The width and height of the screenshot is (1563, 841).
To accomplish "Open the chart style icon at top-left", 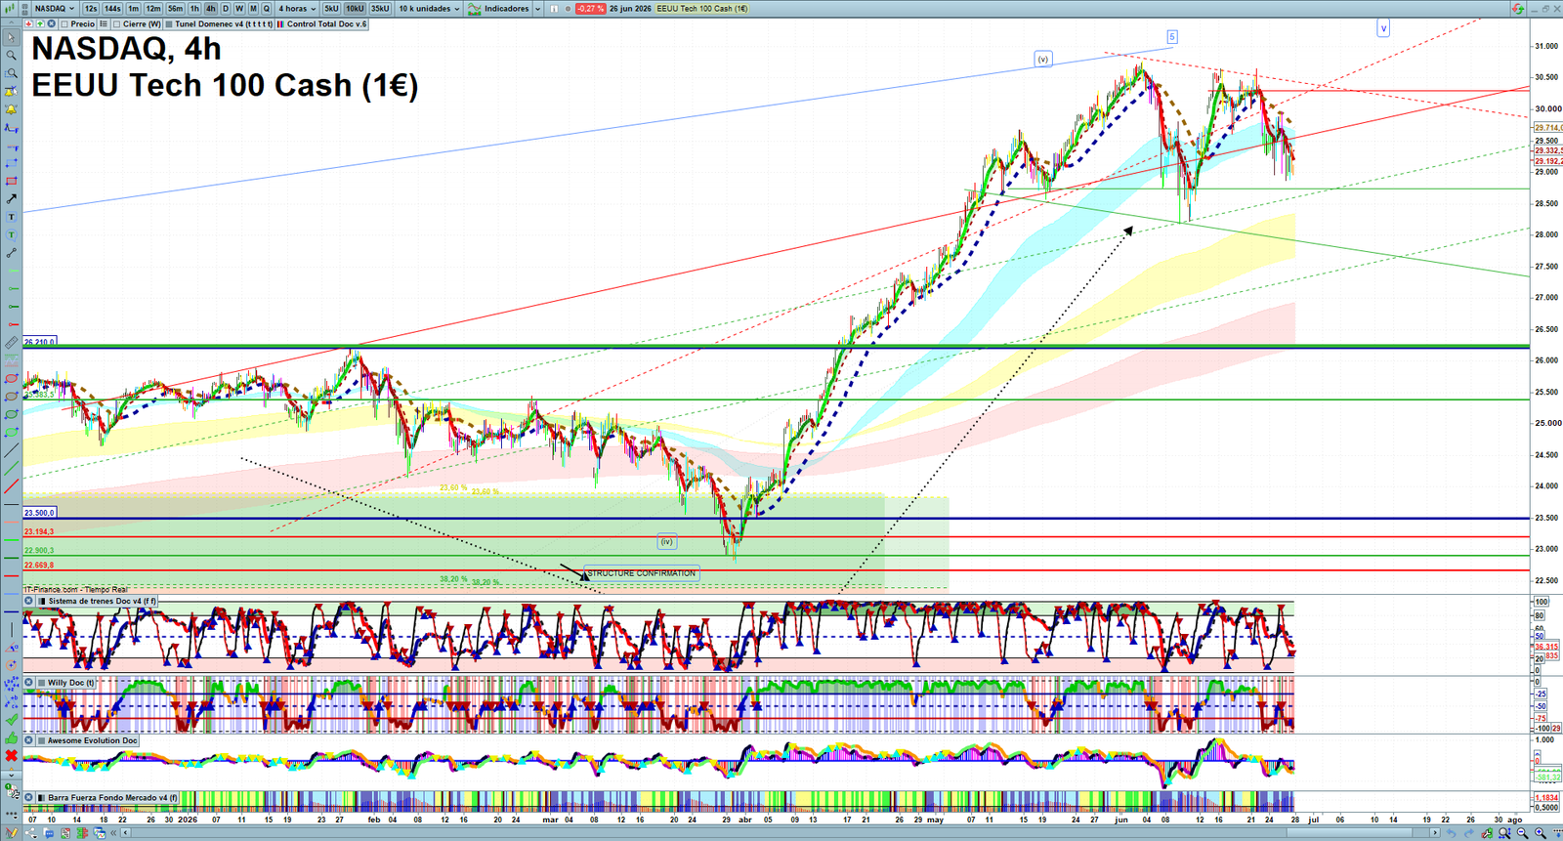I will click(x=9, y=8).
